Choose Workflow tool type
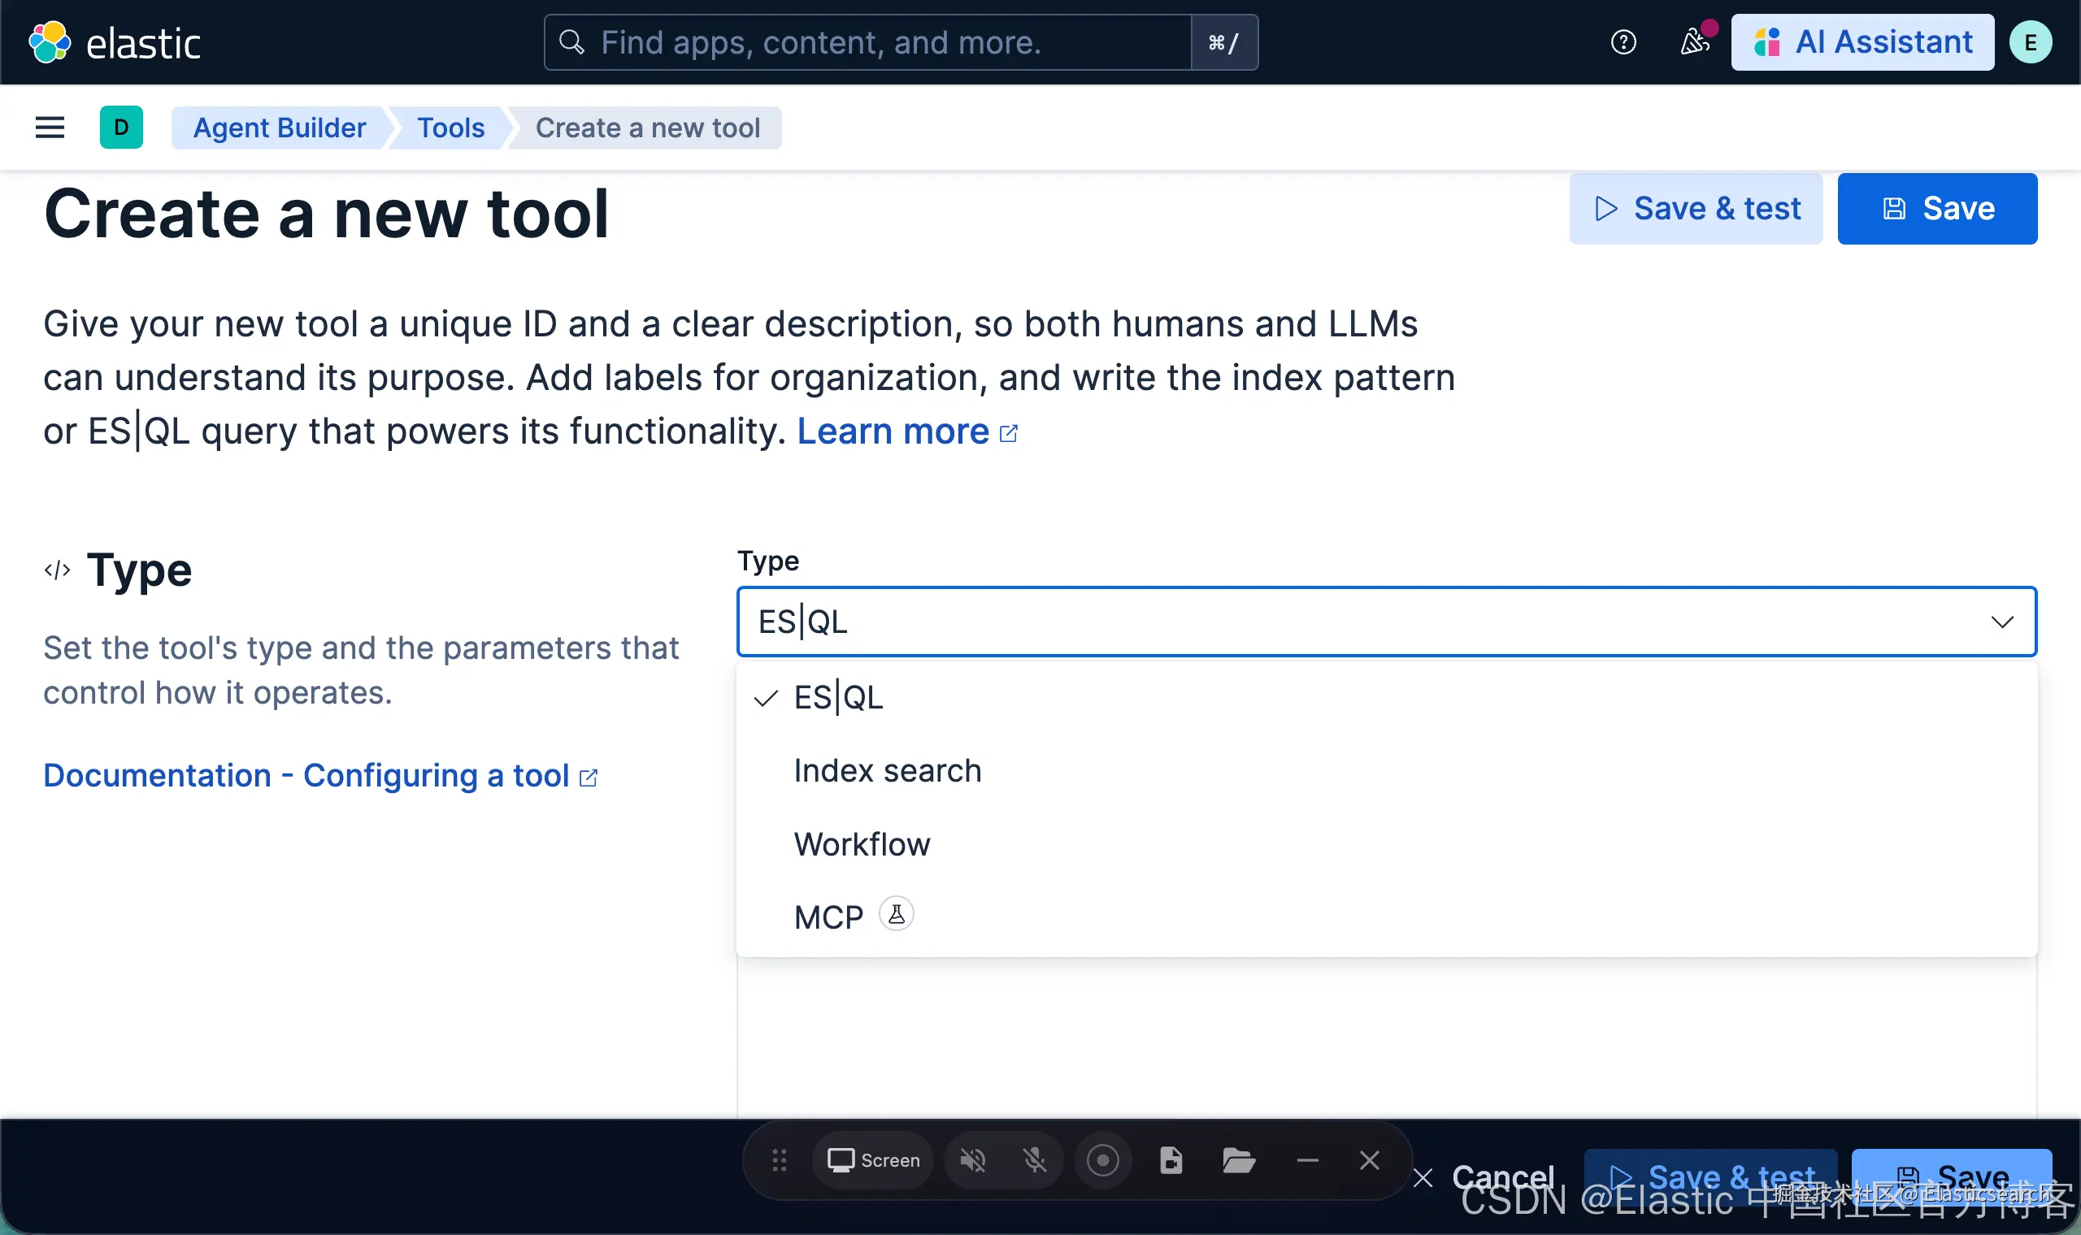The width and height of the screenshot is (2081, 1235). tap(862, 844)
